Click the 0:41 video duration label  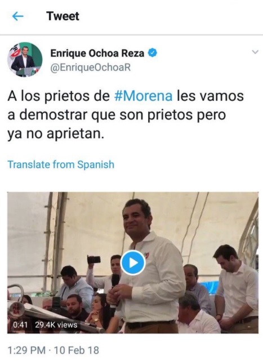[x=20, y=325]
